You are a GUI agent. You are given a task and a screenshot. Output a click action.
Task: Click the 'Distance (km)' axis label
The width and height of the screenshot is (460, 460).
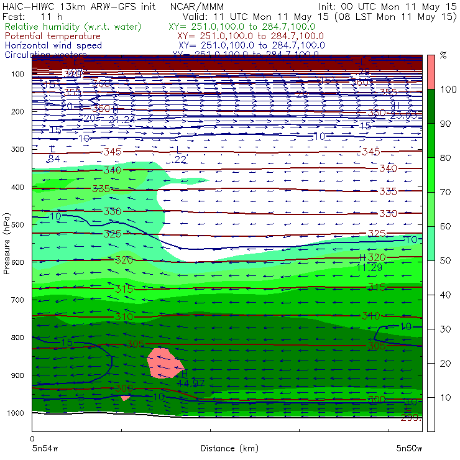click(x=229, y=448)
